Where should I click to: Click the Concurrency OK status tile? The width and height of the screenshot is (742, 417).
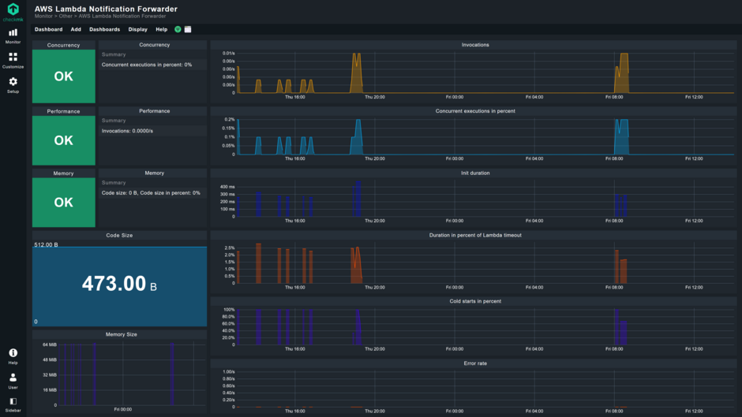pyautogui.click(x=63, y=76)
